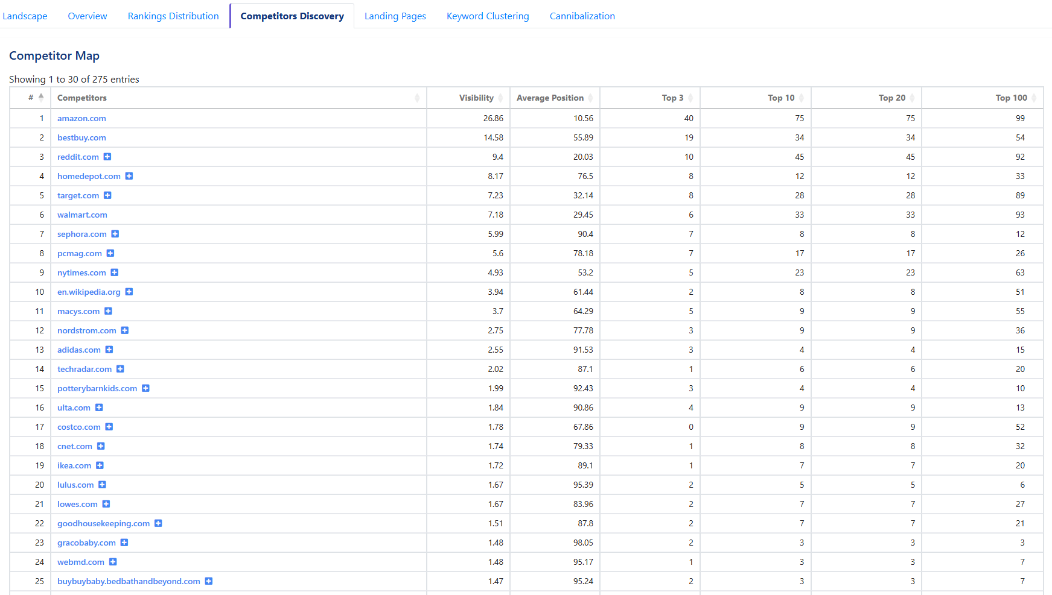This screenshot has height=595, width=1052.
Task: Click the 'Showing 1 to 30 of 275 entries' text
Action: click(x=74, y=80)
